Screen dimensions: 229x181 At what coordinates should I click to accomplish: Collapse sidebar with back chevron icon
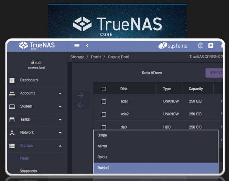click(x=87, y=46)
